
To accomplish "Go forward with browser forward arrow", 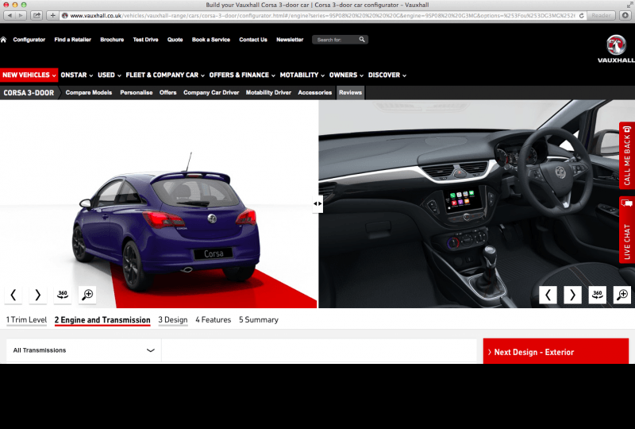I will pyautogui.click(x=21, y=15).
